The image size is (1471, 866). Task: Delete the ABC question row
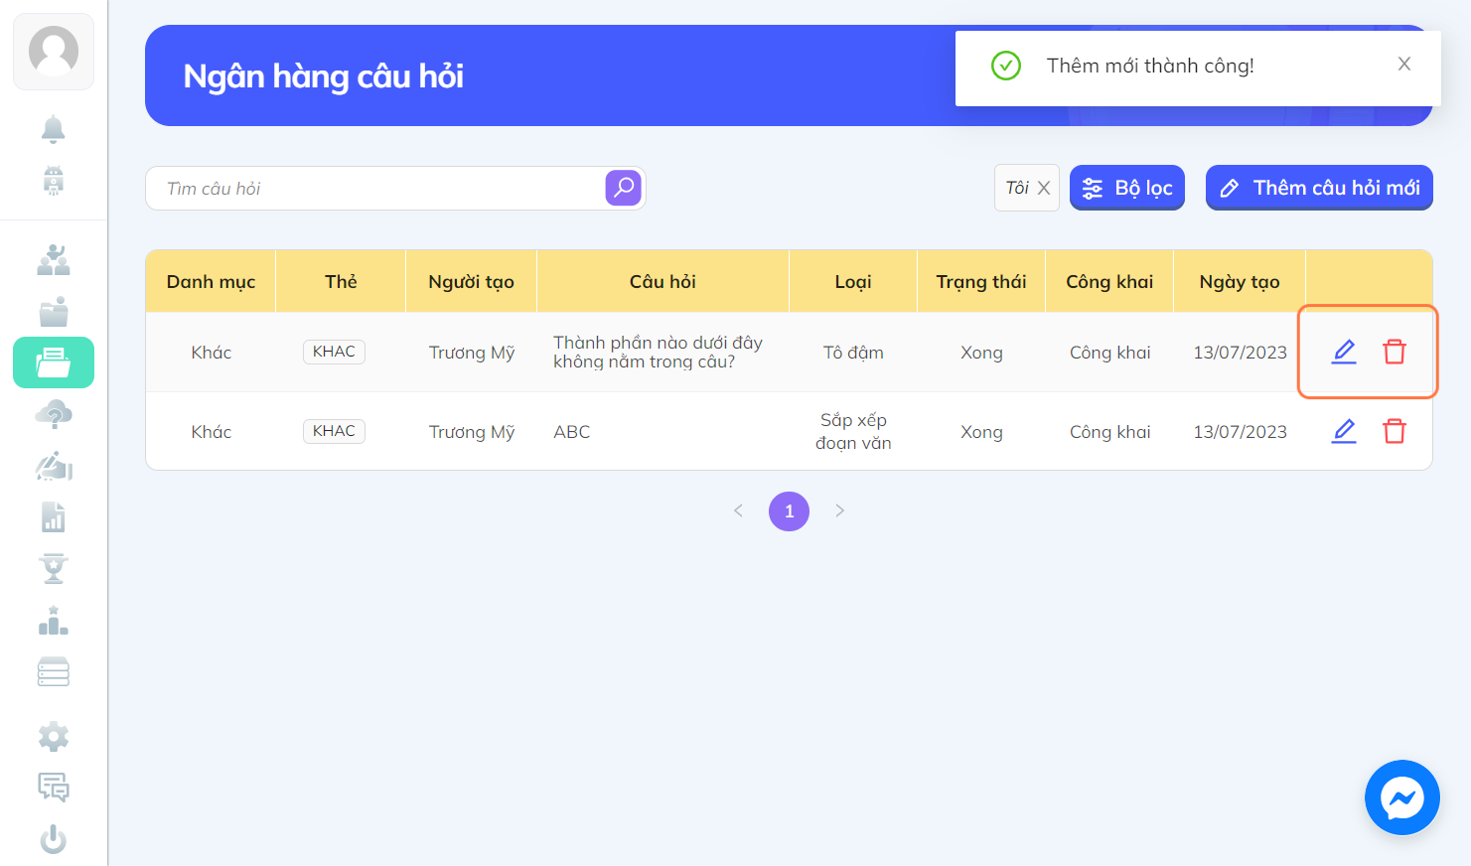click(x=1395, y=431)
